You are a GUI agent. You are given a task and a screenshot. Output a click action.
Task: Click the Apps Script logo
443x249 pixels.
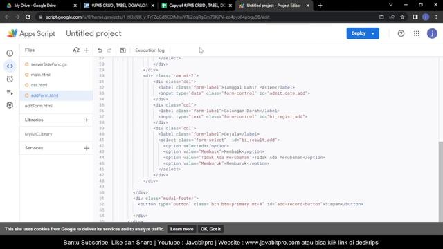tap(12, 33)
